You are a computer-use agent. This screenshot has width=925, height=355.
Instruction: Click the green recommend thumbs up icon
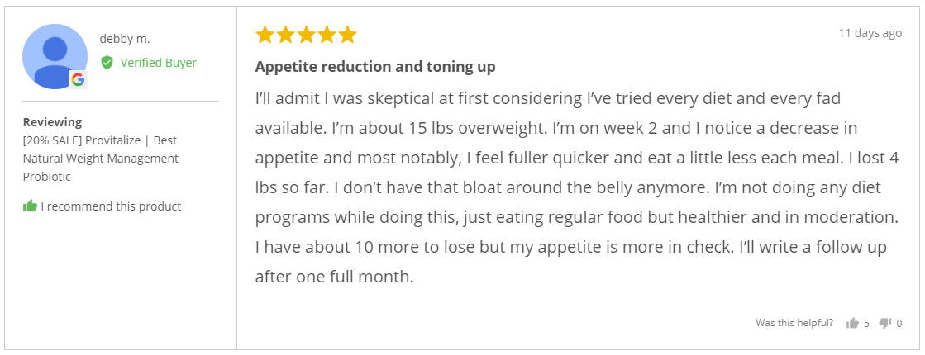[x=30, y=206]
